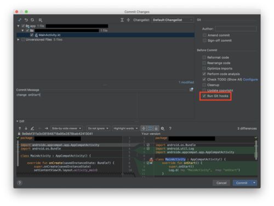The width and height of the screenshot is (274, 206).
Task: Click the Collapse All icon near Changelist
Action: pyautogui.click(x=128, y=20)
